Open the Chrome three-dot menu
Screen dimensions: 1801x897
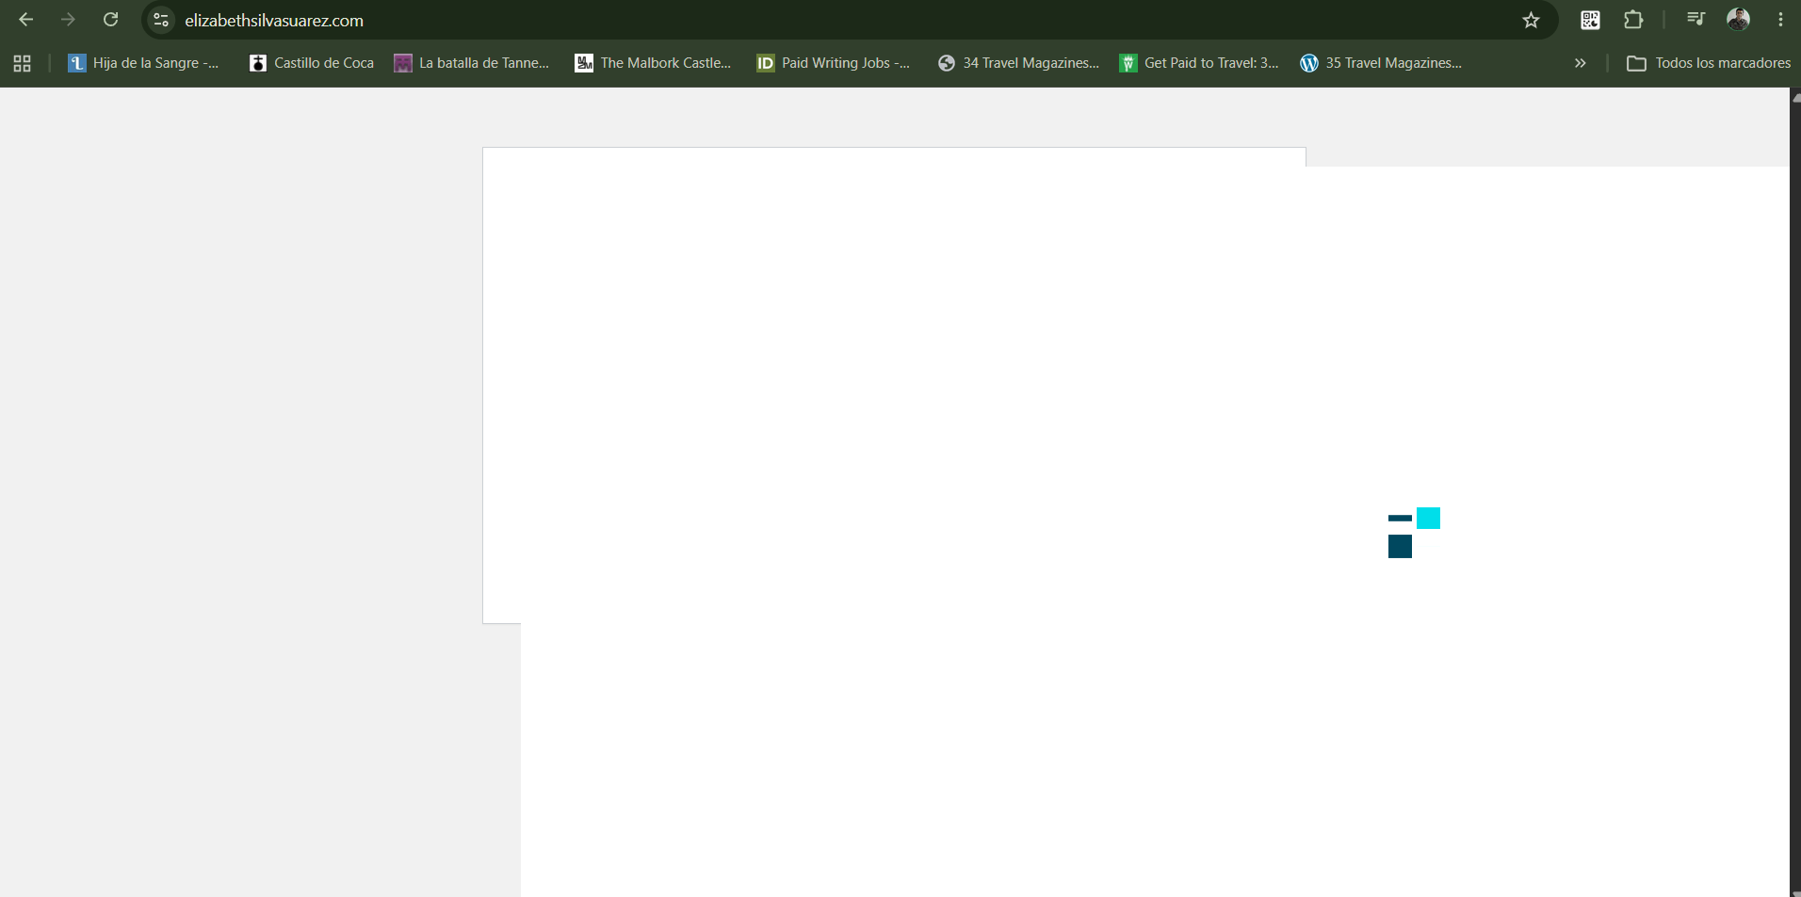(1780, 20)
